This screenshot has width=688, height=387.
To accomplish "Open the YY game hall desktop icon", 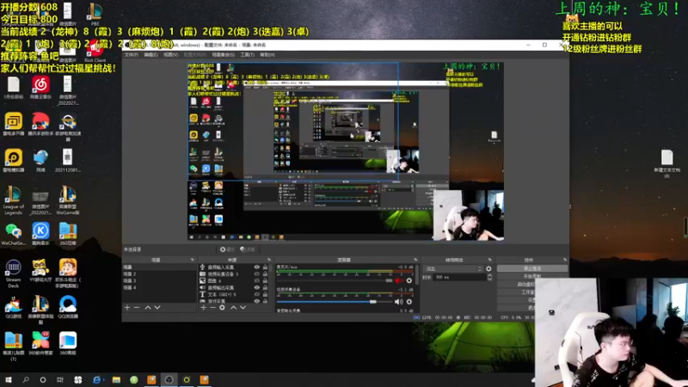I will pyautogui.click(x=40, y=270).
